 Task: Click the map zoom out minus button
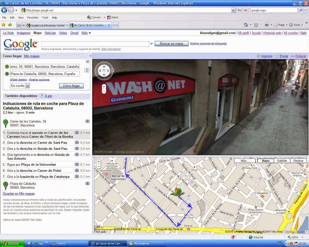(99, 166)
